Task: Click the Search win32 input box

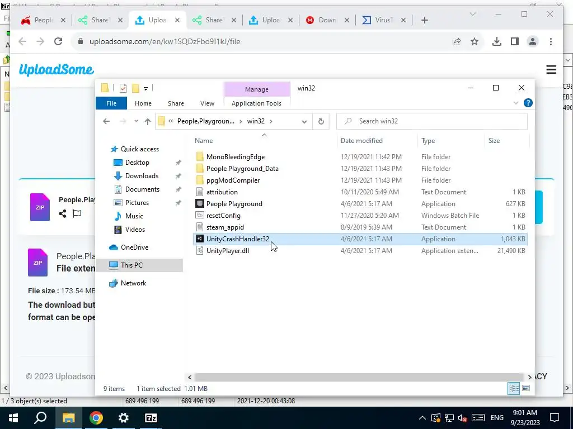Action: [432, 121]
